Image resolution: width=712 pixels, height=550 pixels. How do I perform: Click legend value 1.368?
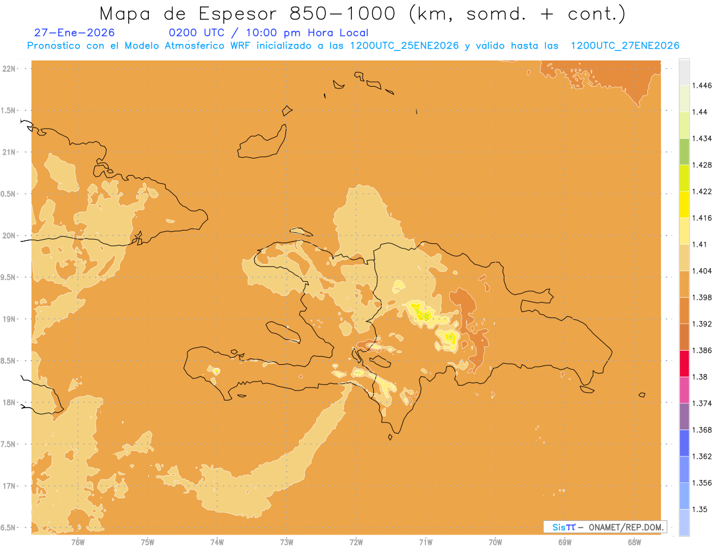point(702,430)
